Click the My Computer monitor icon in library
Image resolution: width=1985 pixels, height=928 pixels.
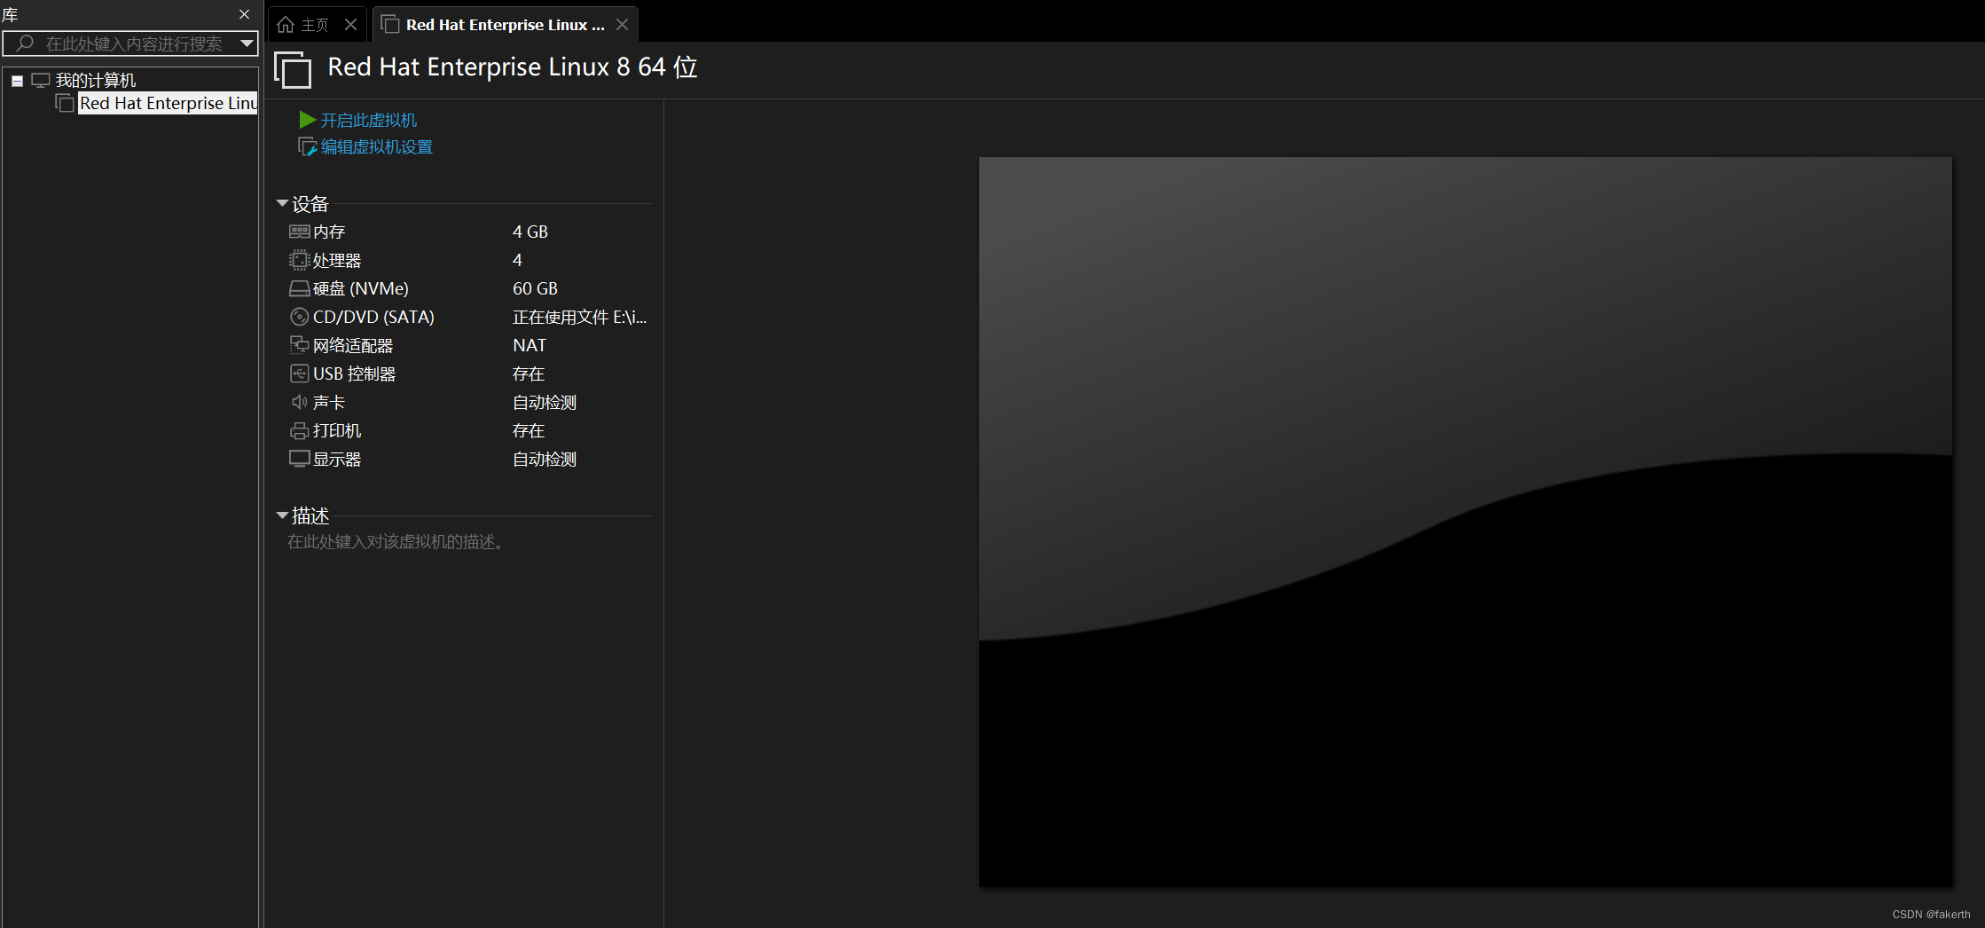[41, 81]
